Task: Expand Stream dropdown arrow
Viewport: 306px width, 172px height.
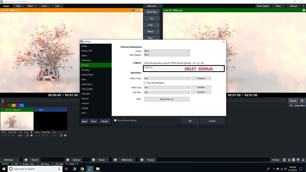Action: click(107, 160)
